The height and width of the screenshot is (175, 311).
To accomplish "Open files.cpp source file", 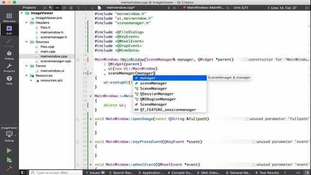I will (47, 47).
